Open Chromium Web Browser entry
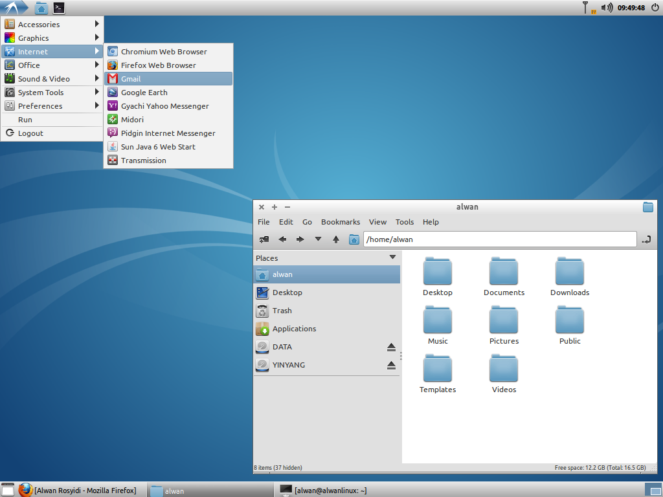The height and width of the screenshot is (497, 663). [168, 52]
